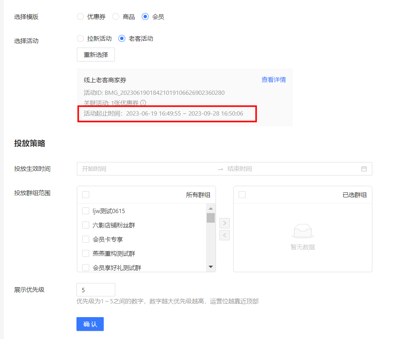410x339 pixels.
Task: Tick the 六影店铺粉丝群 checkbox
Action: click(86, 225)
